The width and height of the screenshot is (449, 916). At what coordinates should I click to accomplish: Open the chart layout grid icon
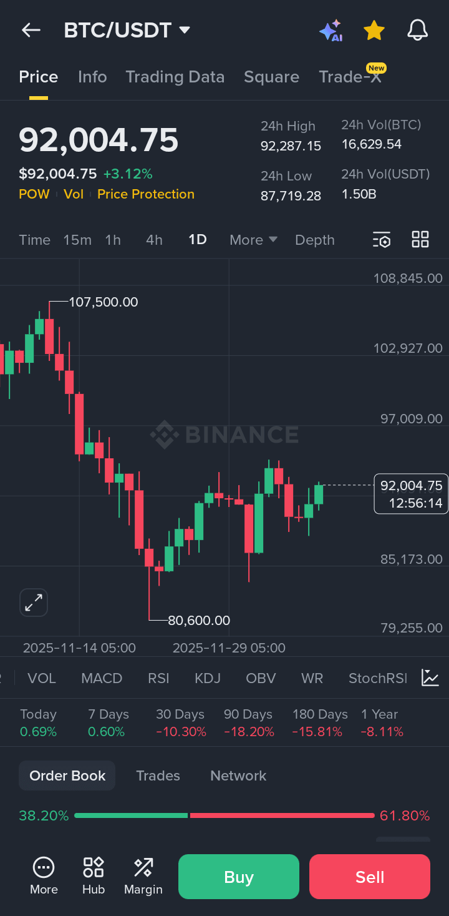pyautogui.click(x=420, y=240)
